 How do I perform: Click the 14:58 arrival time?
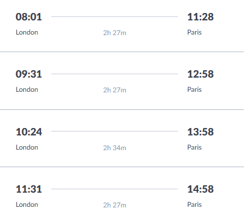[200, 189]
